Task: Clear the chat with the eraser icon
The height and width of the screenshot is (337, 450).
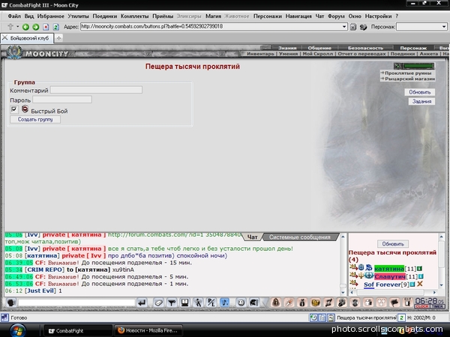Action: point(158,303)
